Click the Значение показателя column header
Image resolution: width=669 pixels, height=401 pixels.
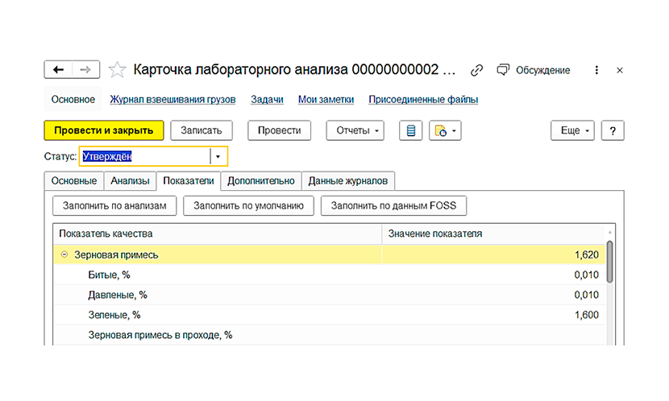click(x=493, y=234)
